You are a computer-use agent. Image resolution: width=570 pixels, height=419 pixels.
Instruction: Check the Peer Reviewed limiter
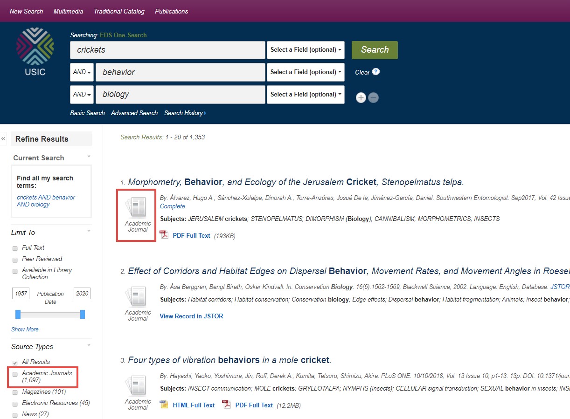15,260
